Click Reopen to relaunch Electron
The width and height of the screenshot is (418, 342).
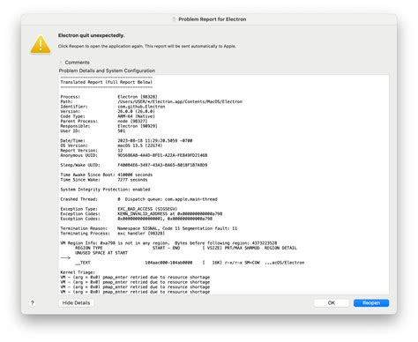click(371, 303)
